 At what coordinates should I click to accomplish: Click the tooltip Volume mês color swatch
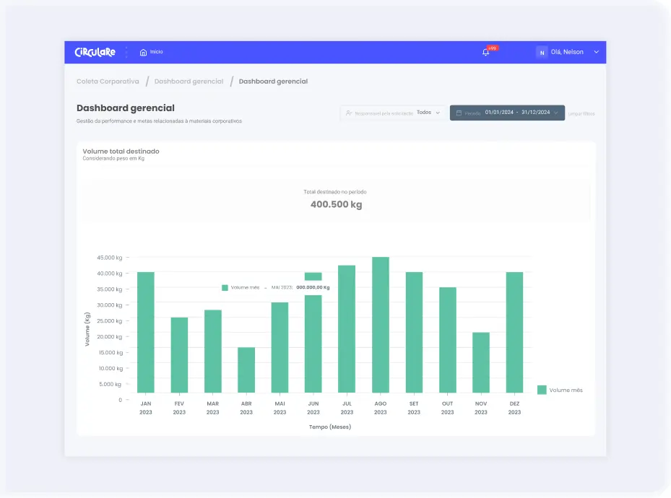tap(225, 288)
